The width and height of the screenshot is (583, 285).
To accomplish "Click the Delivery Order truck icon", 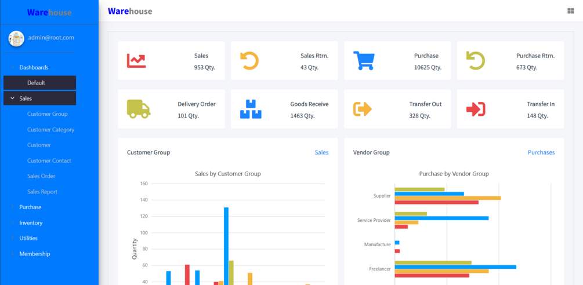I will tap(138, 109).
